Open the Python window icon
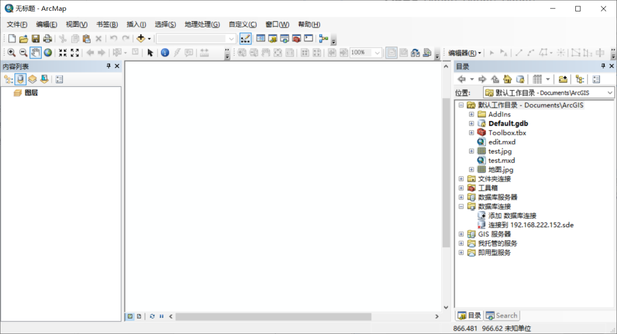The width and height of the screenshot is (617, 334). 309,39
